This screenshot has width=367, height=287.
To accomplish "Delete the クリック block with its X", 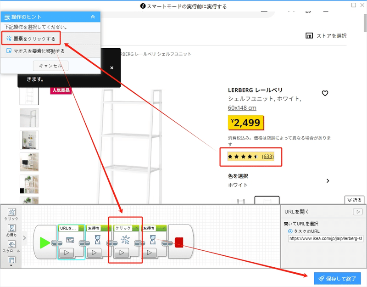I will (x=136, y=228).
